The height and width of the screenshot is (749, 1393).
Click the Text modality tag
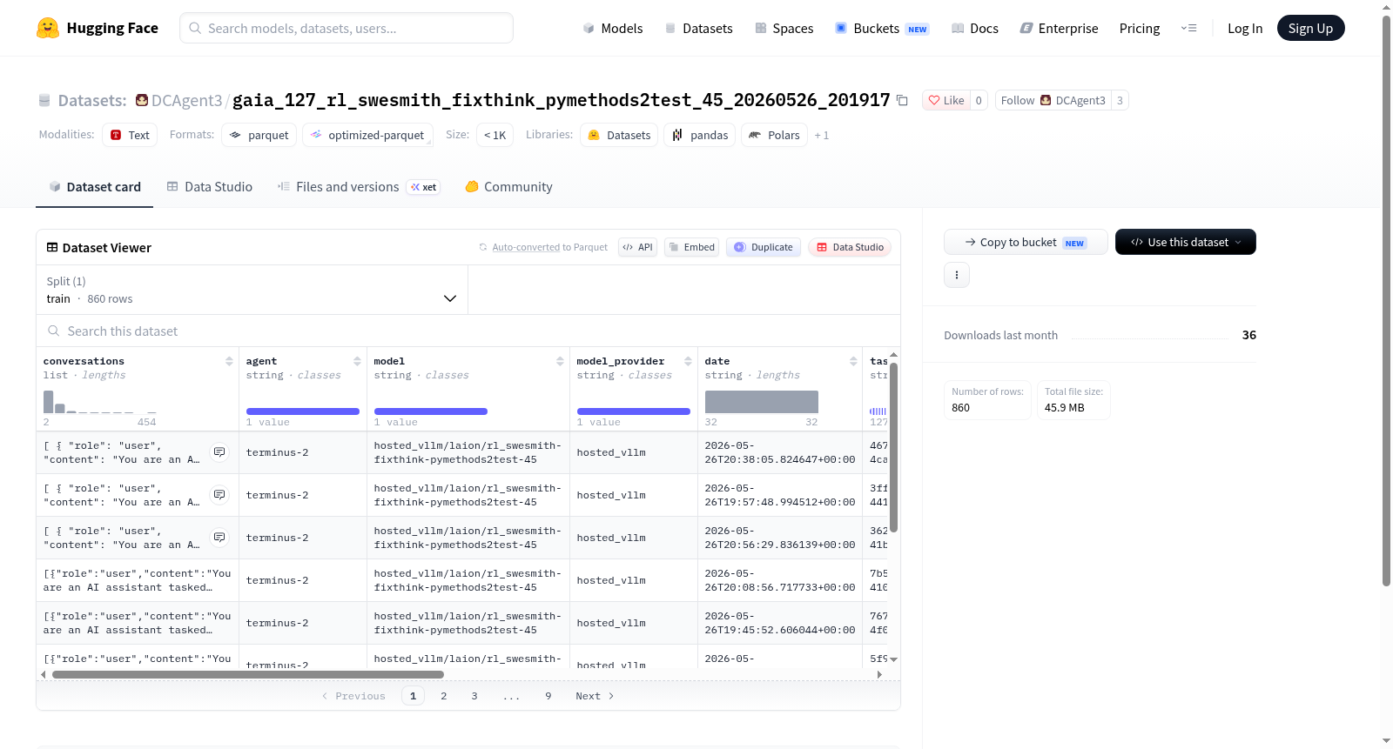click(130, 135)
